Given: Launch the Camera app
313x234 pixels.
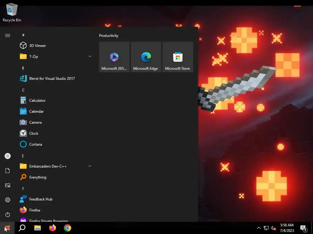Looking at the screenshot, I should (x=55, y=122).
